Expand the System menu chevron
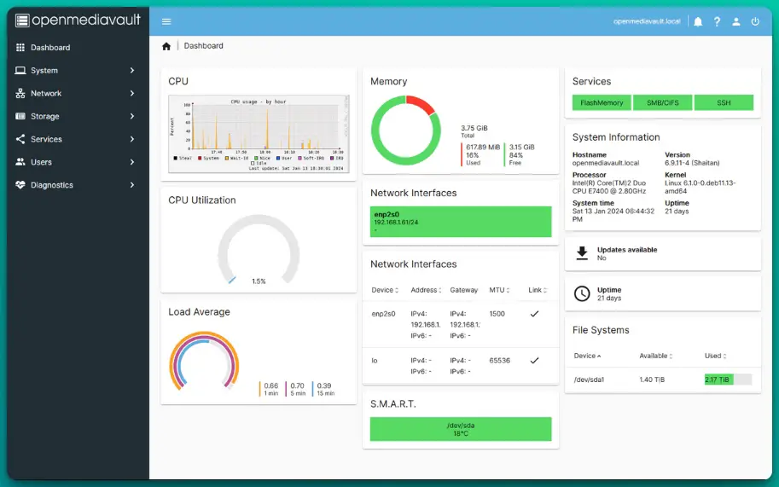The height and width of the screenshot is (487, 779). (132, 70)
